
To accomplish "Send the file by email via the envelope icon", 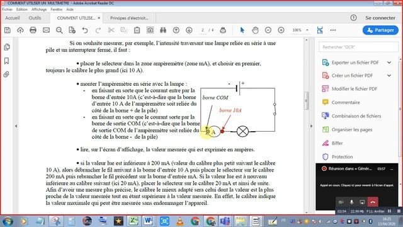I will pos(46,30).
